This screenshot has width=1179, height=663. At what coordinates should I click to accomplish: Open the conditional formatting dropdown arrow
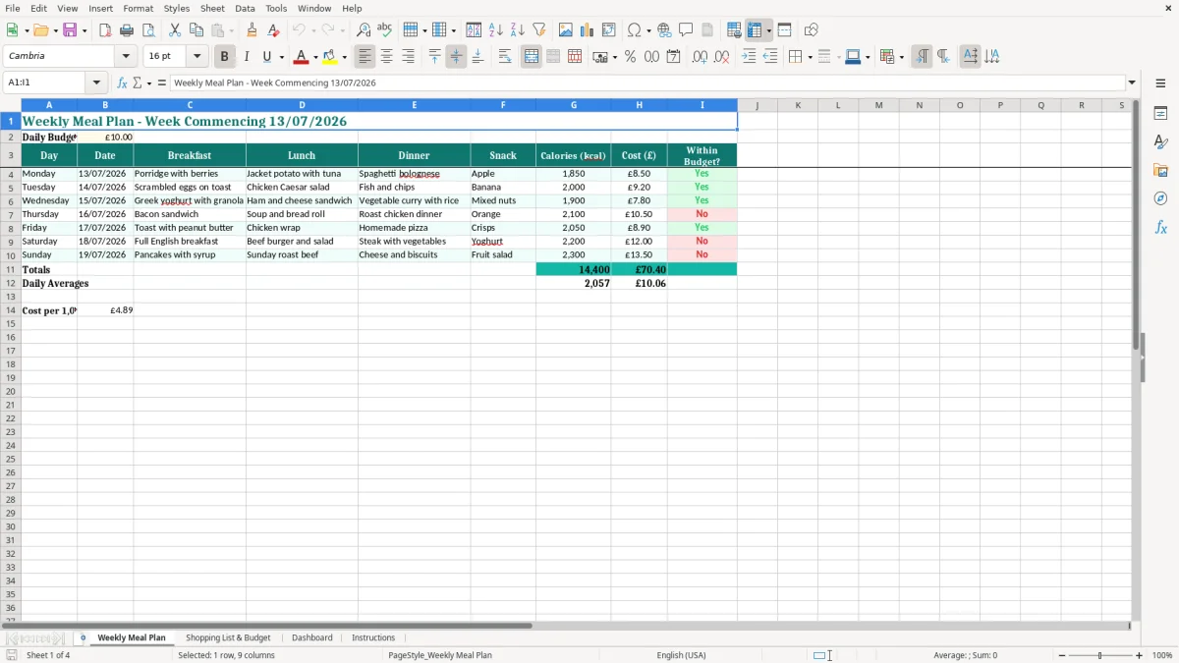click(901, 57)
